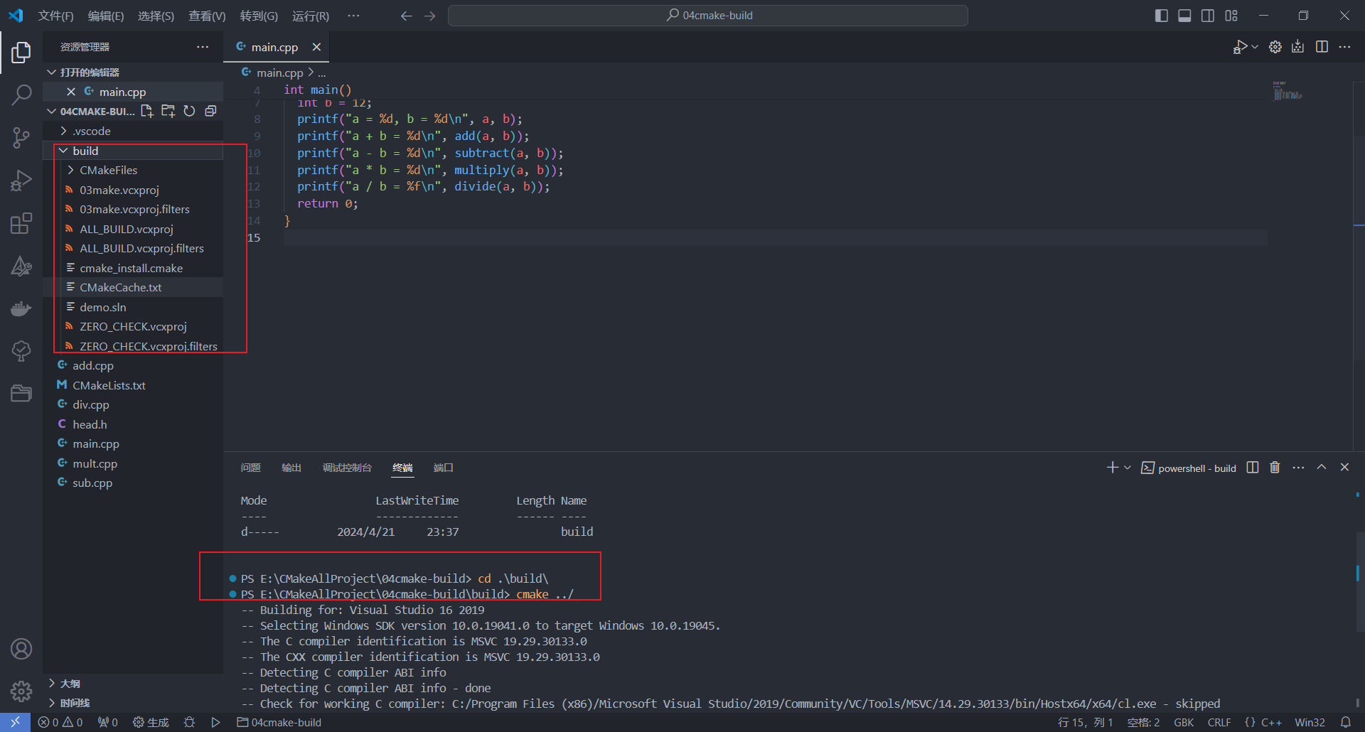Screen dimensions: 1365x732
Task: Collapse the build folder
Action: [x=63, y=151]
